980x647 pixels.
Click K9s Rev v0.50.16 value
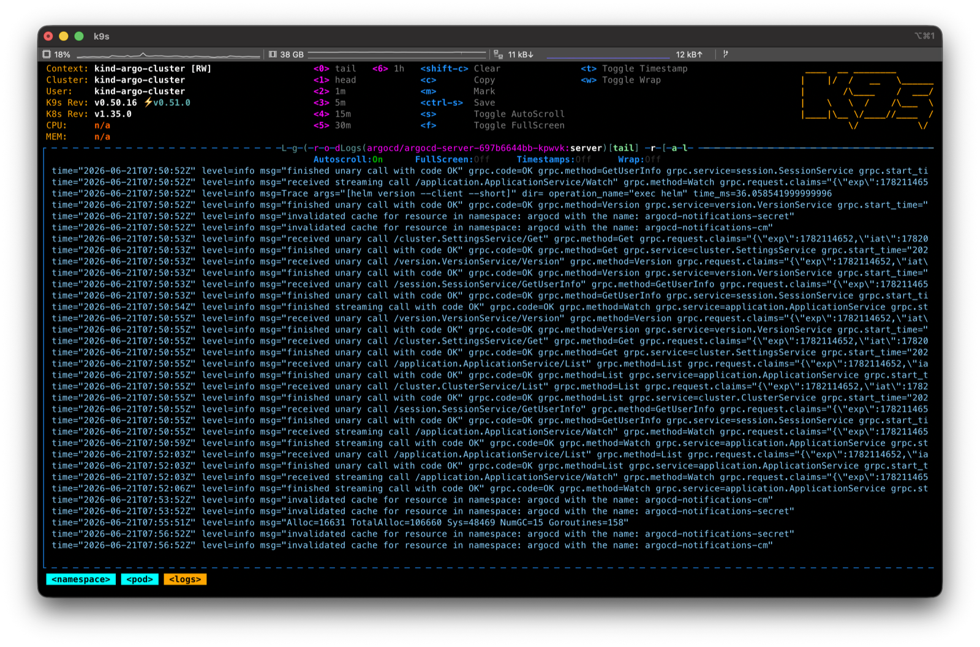116,103
